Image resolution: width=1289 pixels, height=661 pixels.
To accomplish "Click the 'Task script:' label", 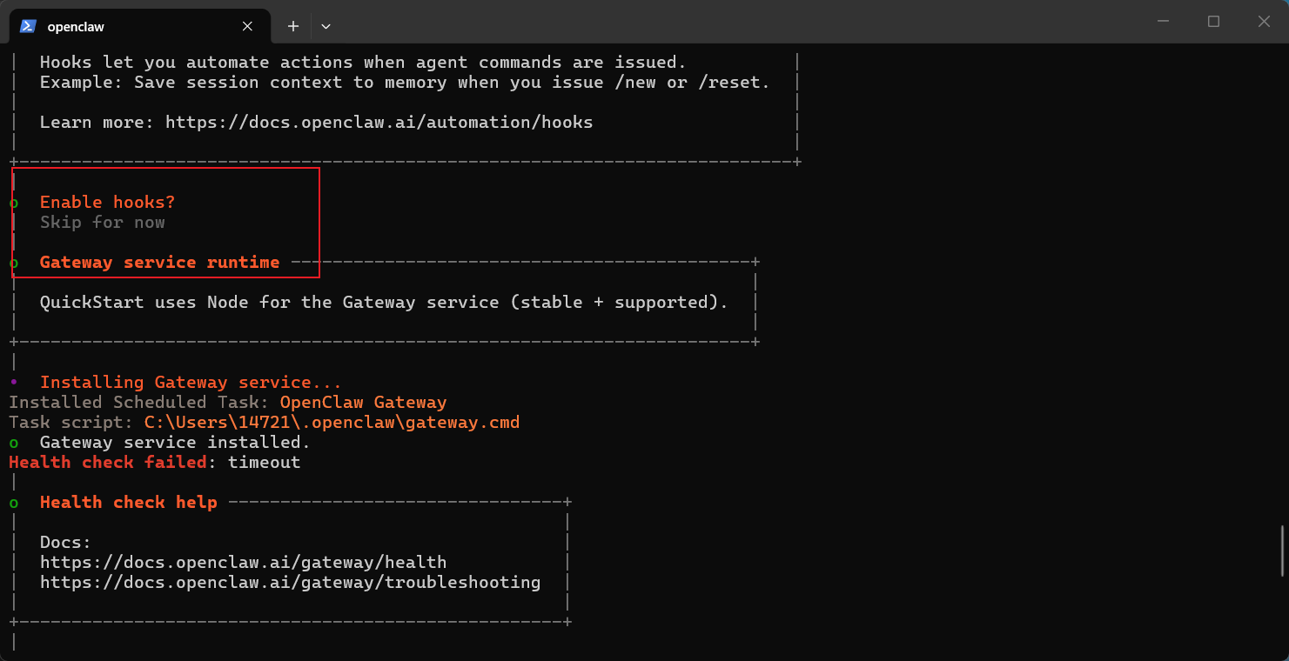I will pyautogui.click(x=71, y=422).
